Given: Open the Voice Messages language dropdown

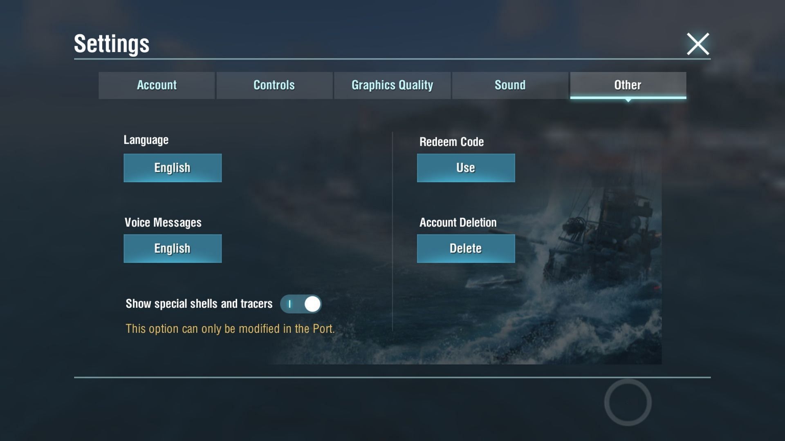Looking at the screenshot, I should pos(173,248).
